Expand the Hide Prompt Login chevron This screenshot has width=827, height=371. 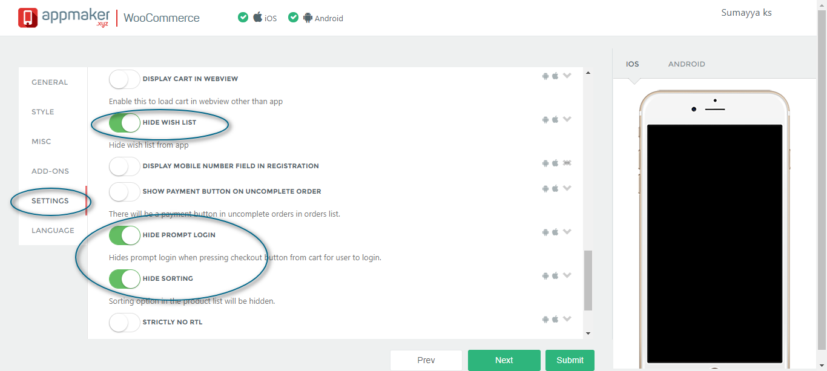pos(567,232)
